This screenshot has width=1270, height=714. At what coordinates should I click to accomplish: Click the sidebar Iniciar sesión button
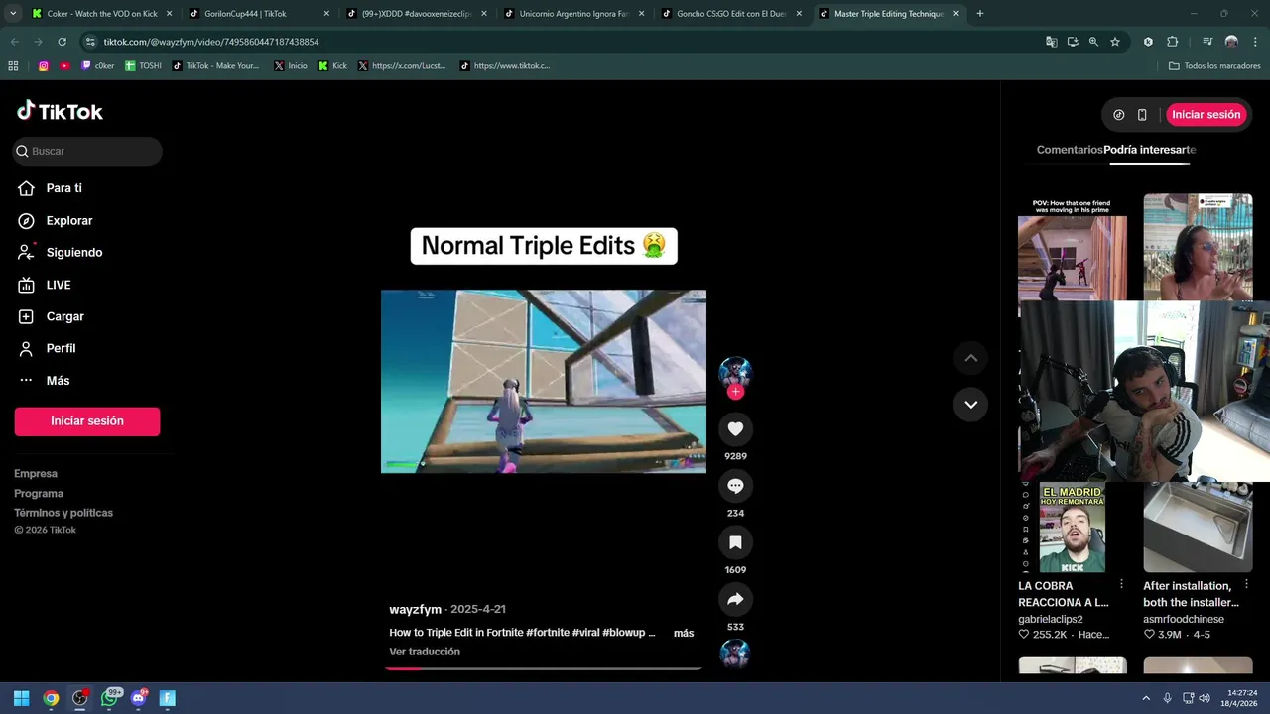[87, 421]
